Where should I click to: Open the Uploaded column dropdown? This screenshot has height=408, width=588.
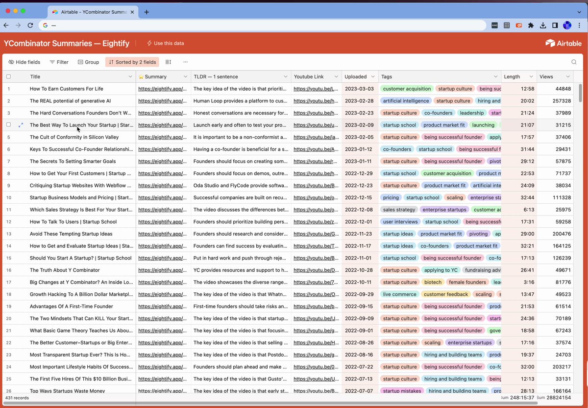(x=372, y=76)
